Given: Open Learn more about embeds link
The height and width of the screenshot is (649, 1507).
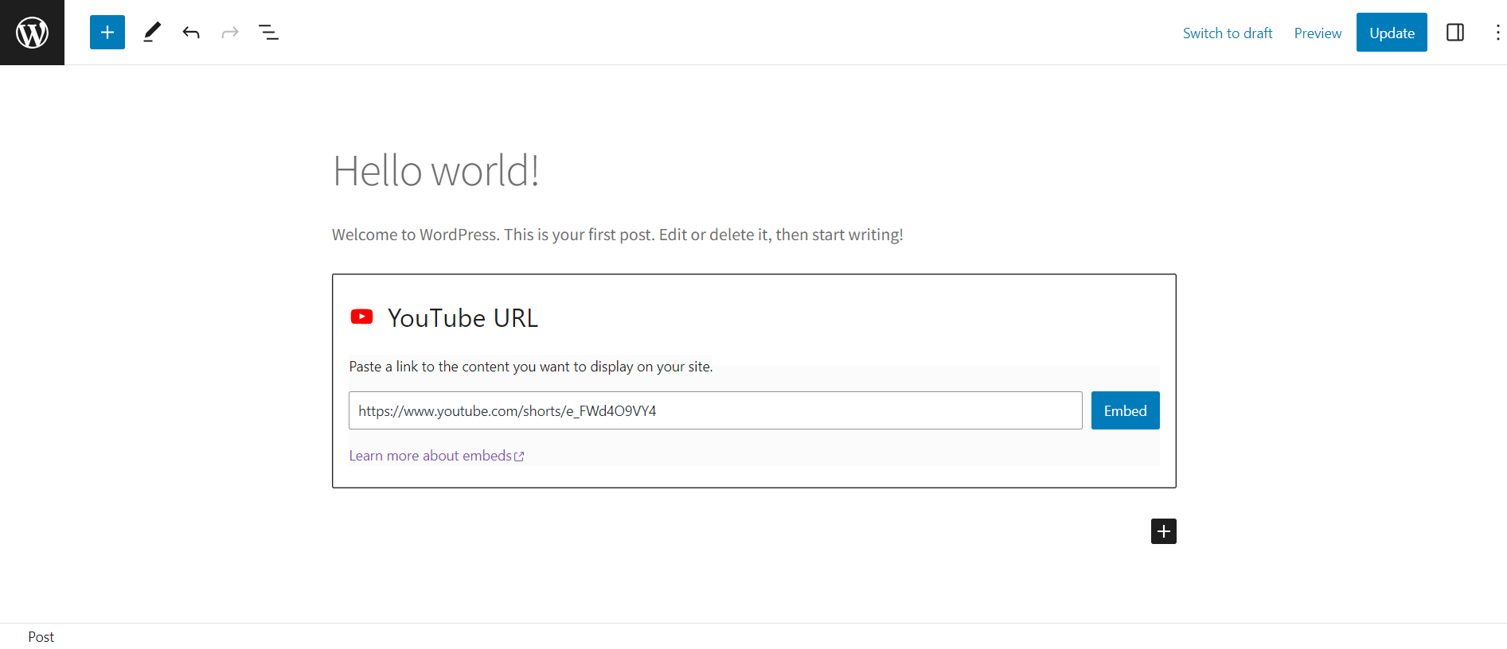Looking at the screenshot, I should pyautogui.click(x=436, y=456).
